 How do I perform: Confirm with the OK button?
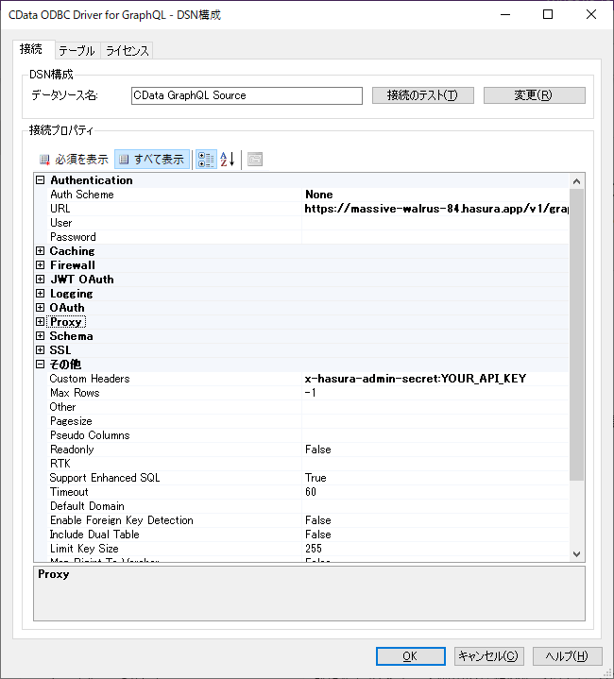411,656
